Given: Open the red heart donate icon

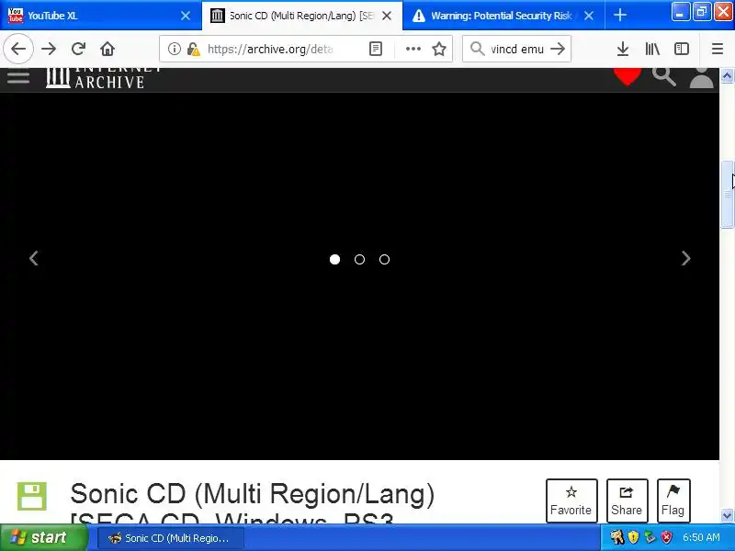Looking at the screenshot, I should tap(628, 76).
